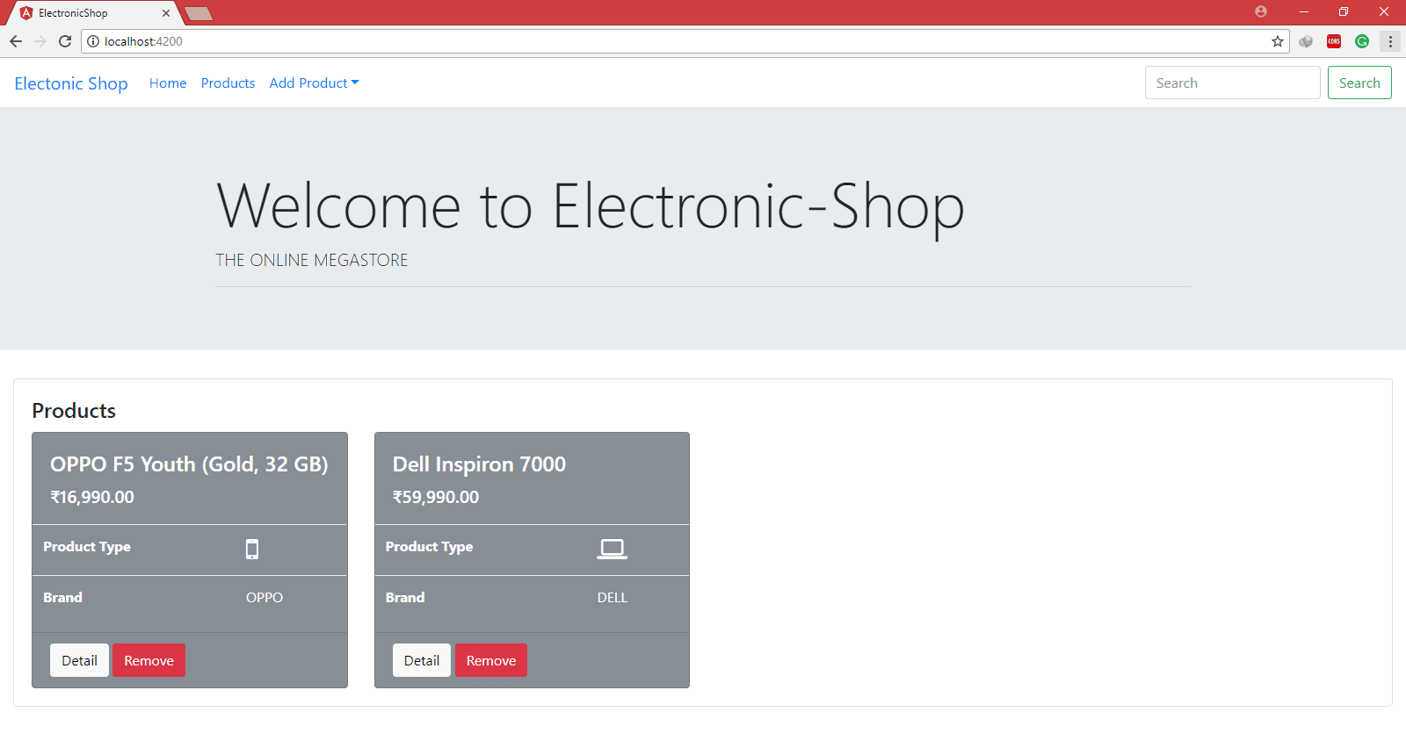1406x755 pixels.
Task: Click the OPPO F5 Youth (Gold, 32 GB) title
Action: (x=189, y=464)
